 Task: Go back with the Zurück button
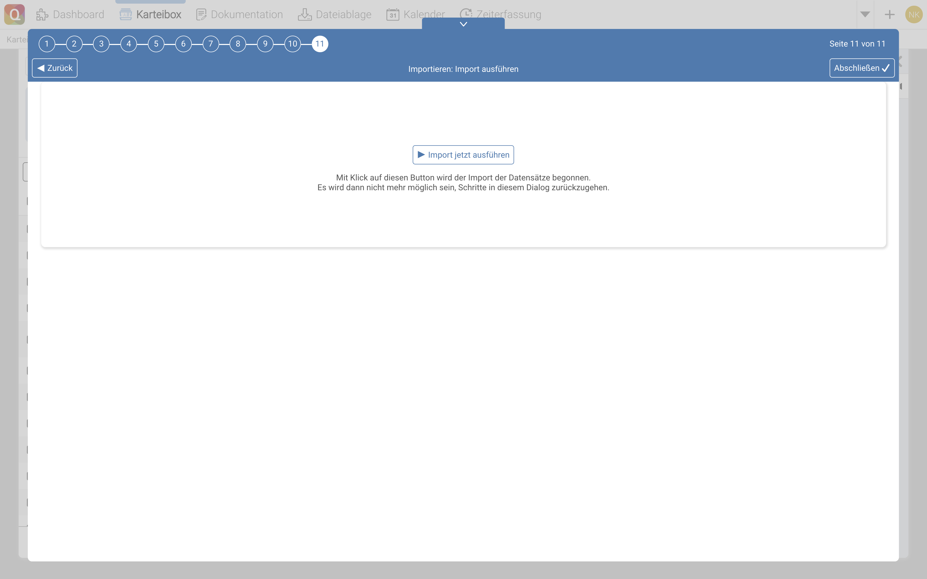click(55, 68)
